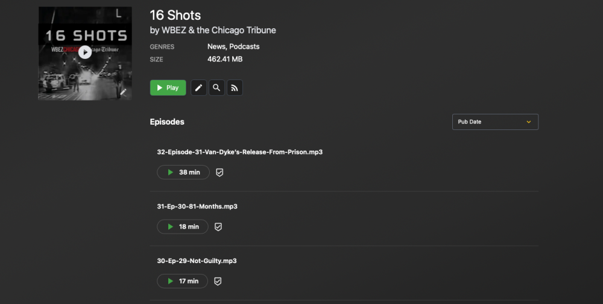Expand the Pub Date sort dropdown

(x=495, y=122)
